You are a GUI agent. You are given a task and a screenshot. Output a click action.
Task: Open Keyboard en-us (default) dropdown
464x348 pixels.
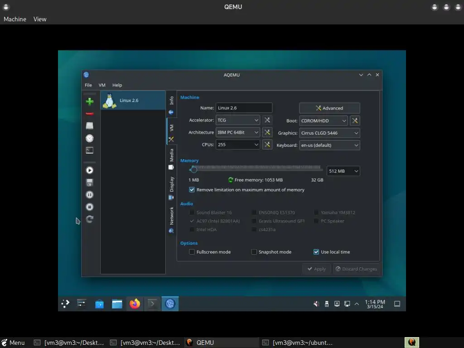click(330, 145)
